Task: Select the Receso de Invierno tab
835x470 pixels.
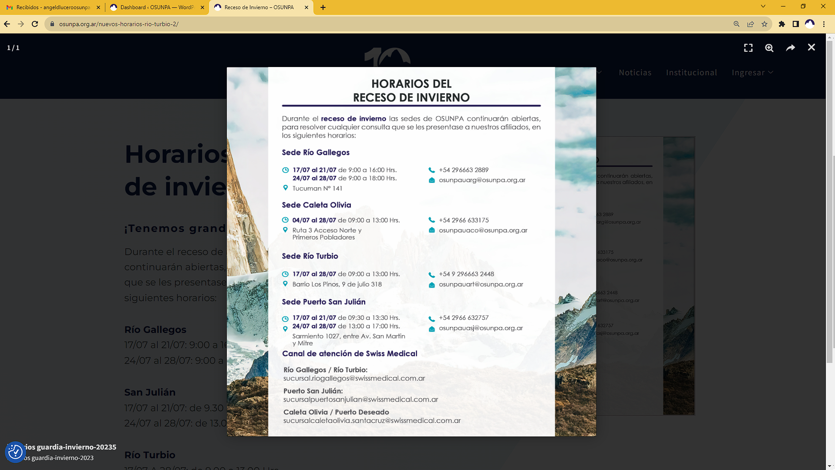Action: [x=261, y=7]
